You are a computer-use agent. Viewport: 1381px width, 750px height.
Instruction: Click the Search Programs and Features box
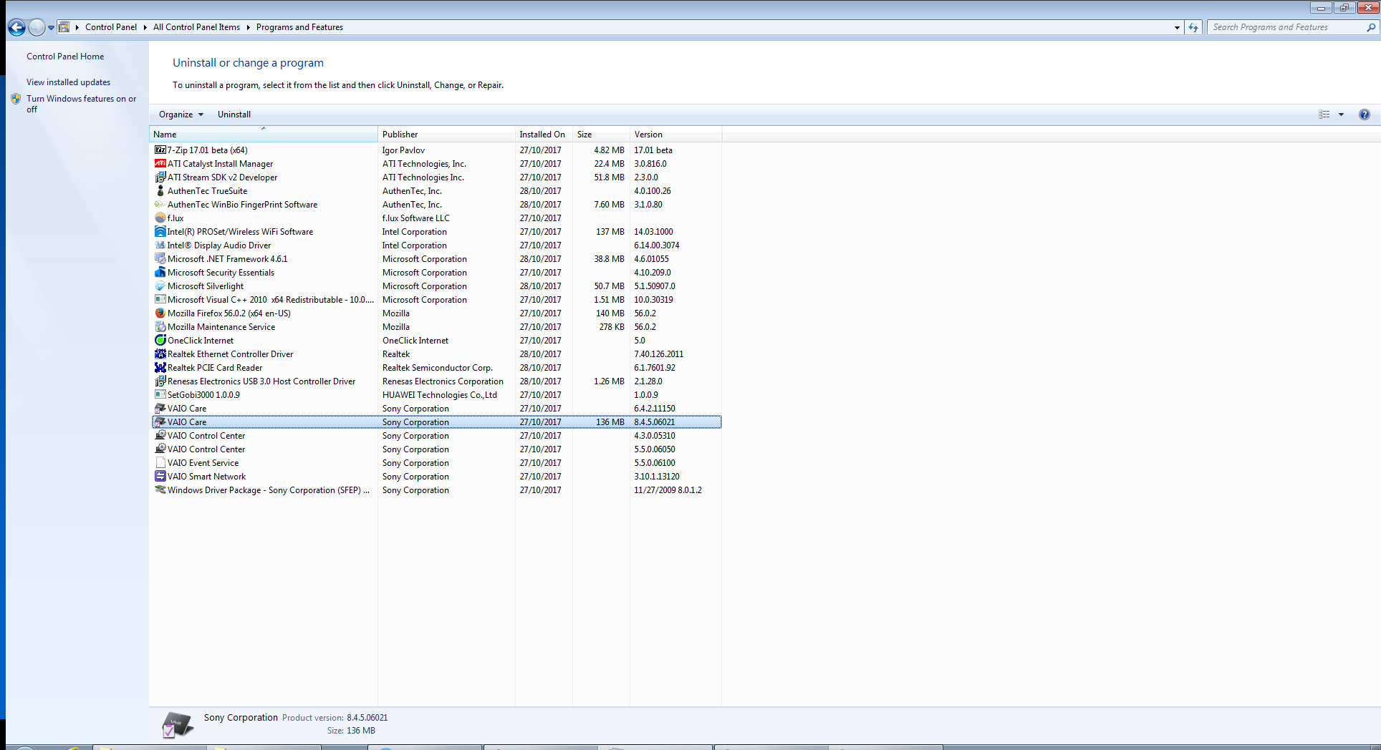tap(1286, 27)
